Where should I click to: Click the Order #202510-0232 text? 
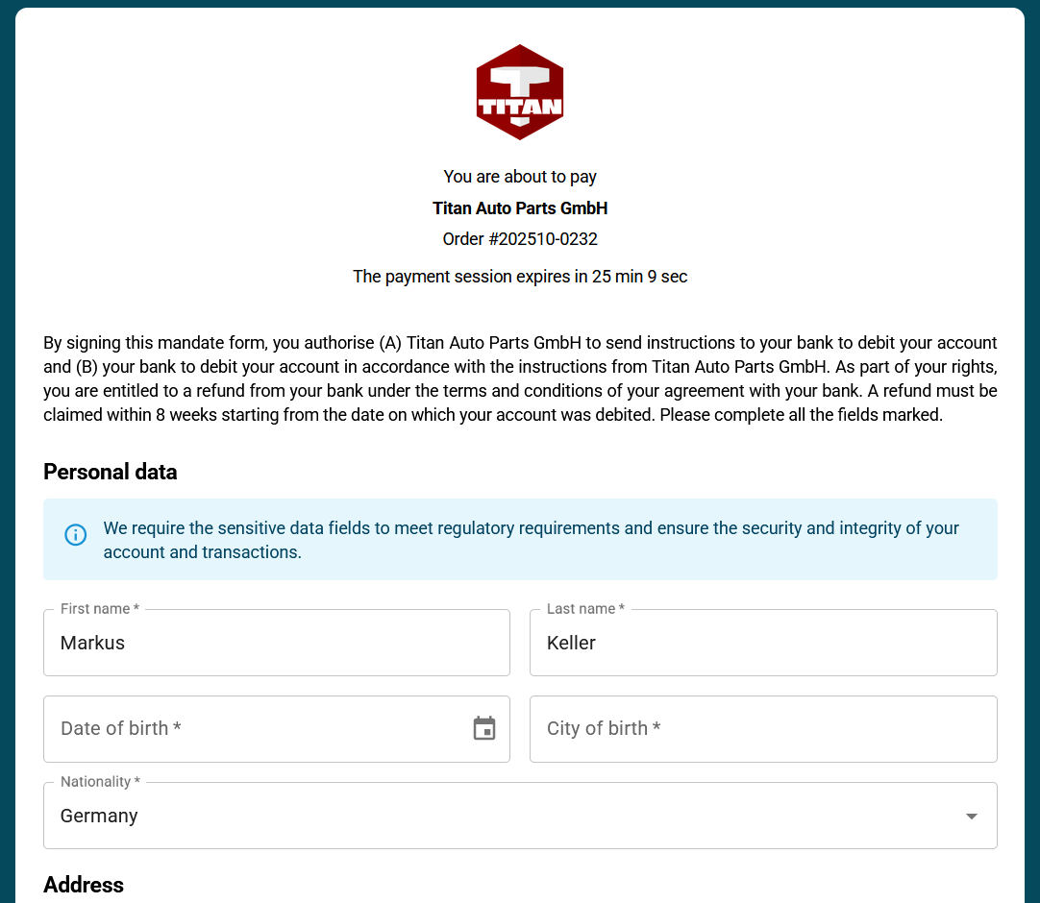(x=520, y=239)
